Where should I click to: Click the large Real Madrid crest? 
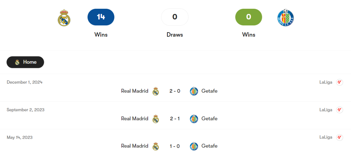click(64, 18)
